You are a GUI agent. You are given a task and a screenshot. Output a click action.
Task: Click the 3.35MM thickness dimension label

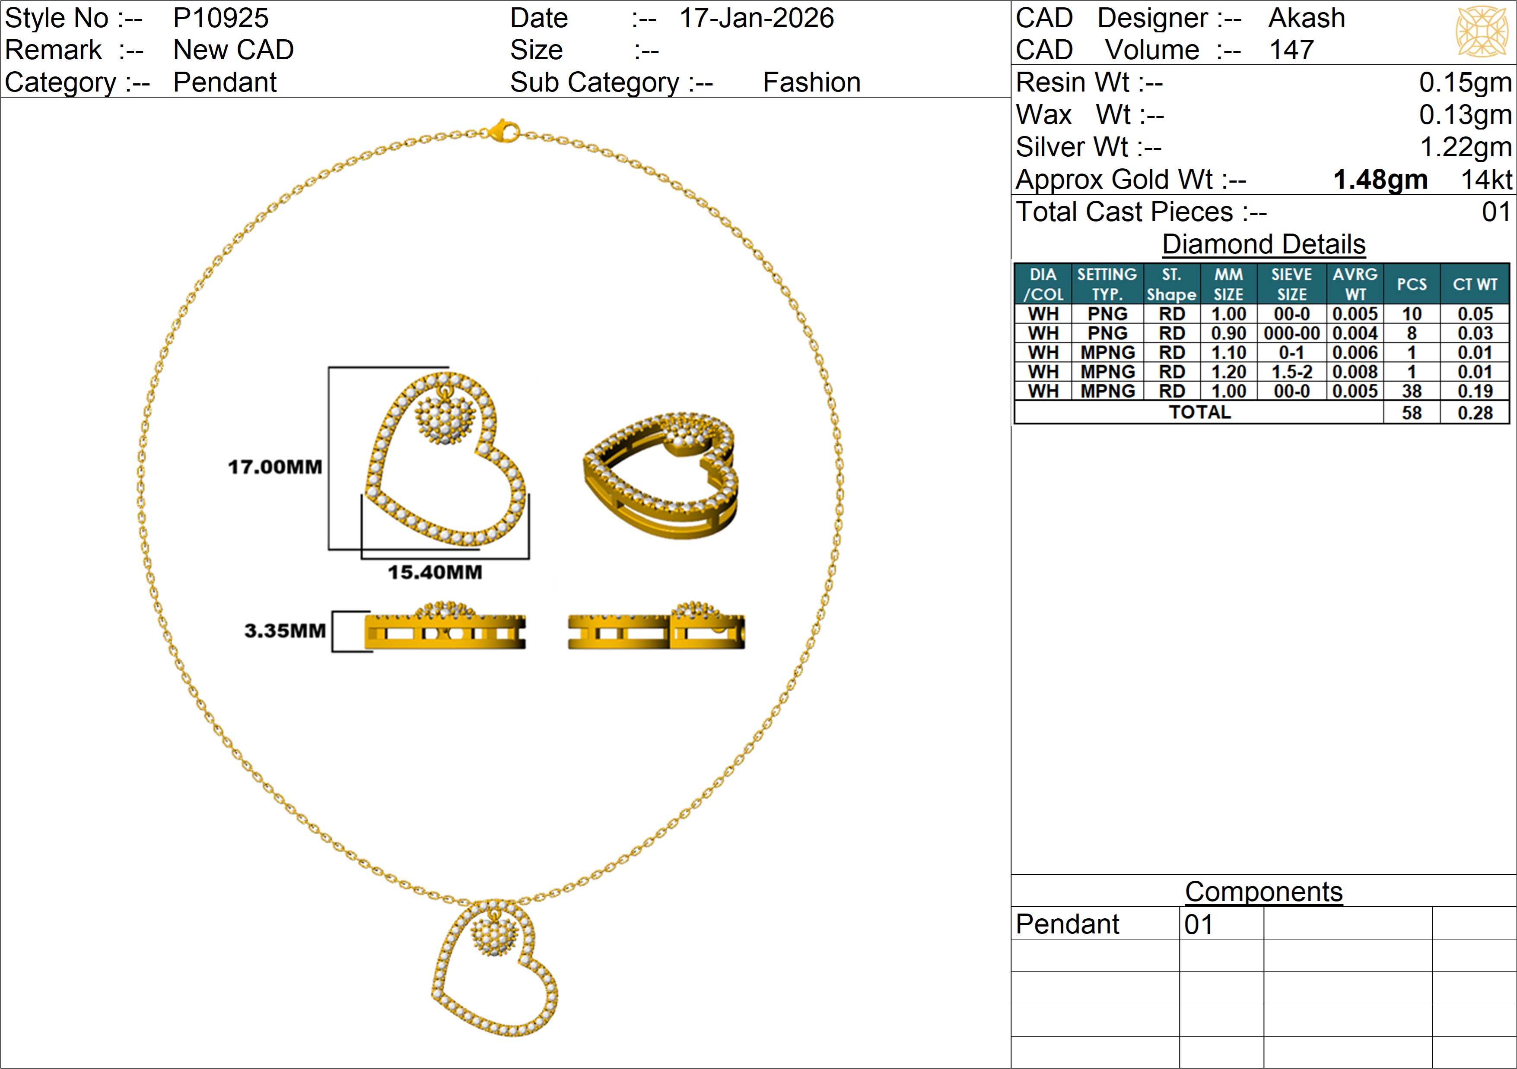click(x=285, y=631)
